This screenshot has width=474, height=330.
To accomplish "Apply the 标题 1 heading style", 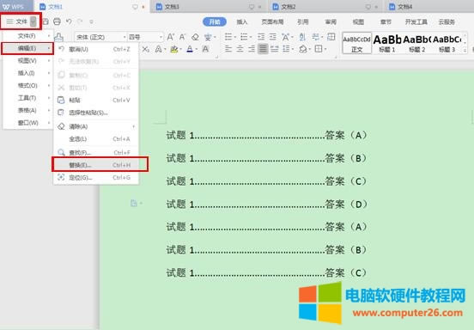I will (x=387, y=43).
